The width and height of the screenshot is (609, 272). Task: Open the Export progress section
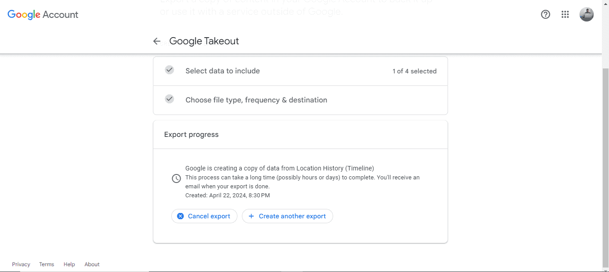(191, 134)
